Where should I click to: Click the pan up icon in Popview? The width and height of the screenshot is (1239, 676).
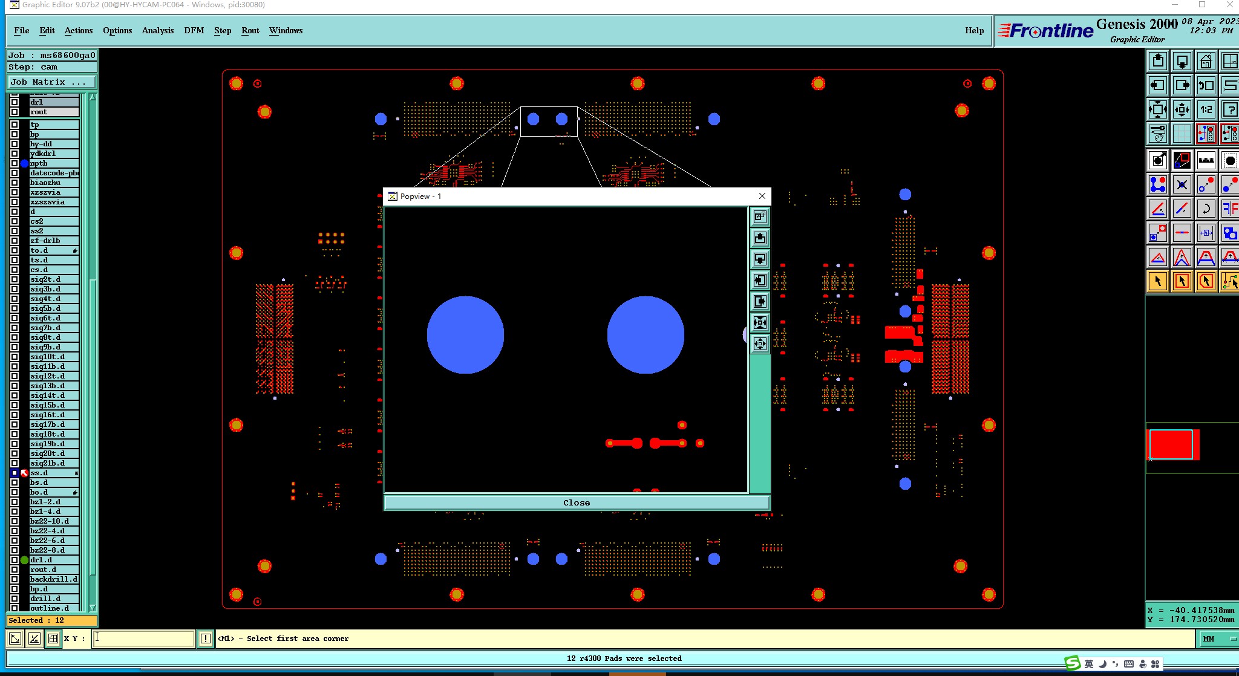click(760, 238)
